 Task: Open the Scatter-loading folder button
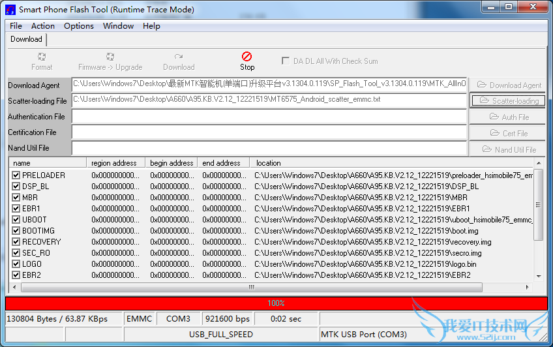click(x=508, y=100)
